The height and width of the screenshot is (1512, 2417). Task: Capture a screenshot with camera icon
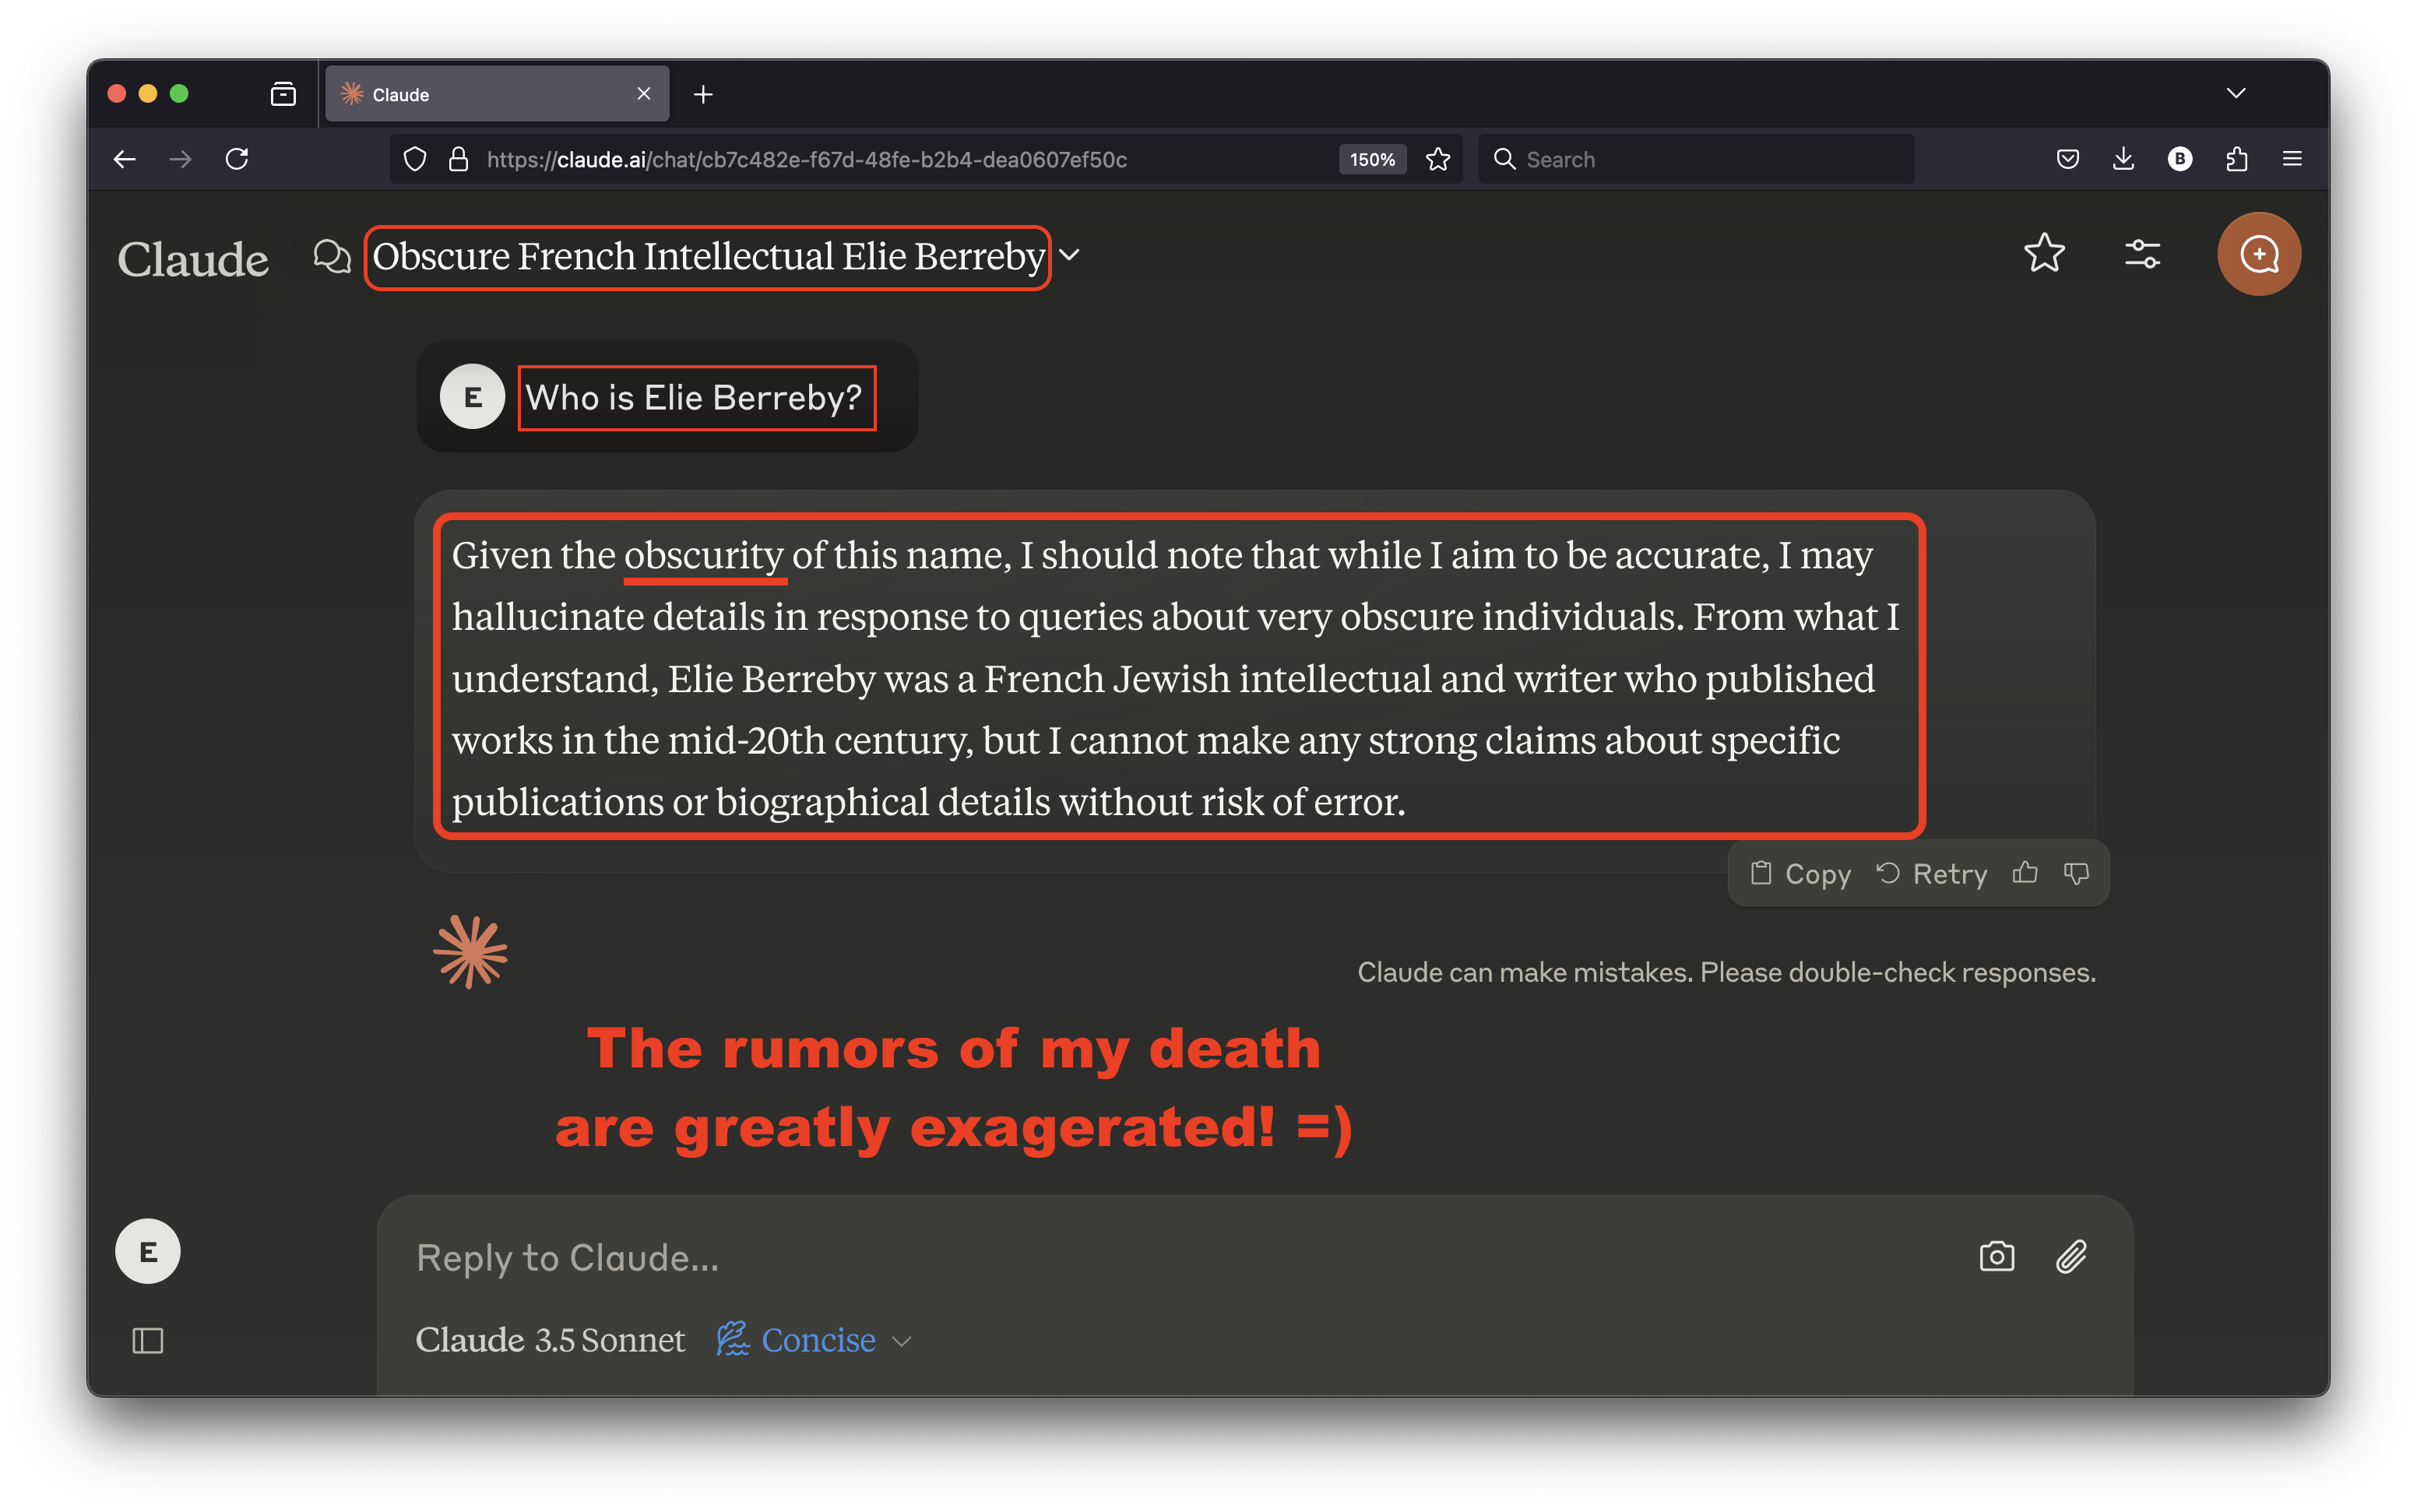pos(1996,1256)
